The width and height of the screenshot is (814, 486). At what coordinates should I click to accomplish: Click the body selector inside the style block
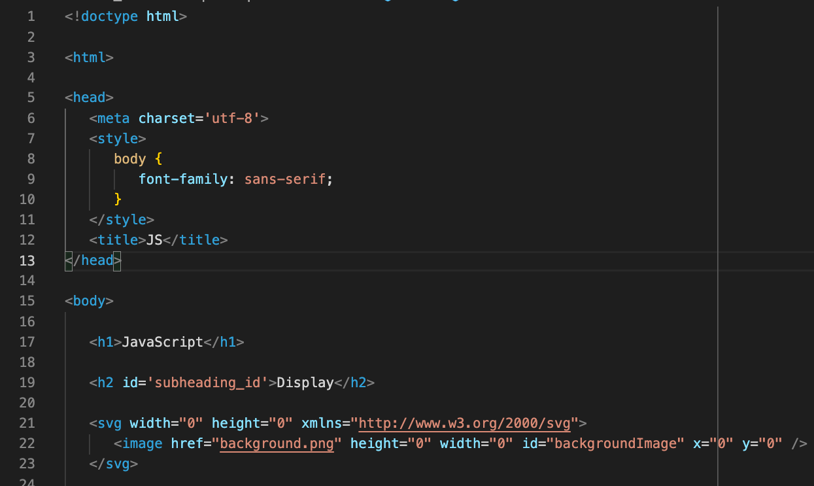129,158
